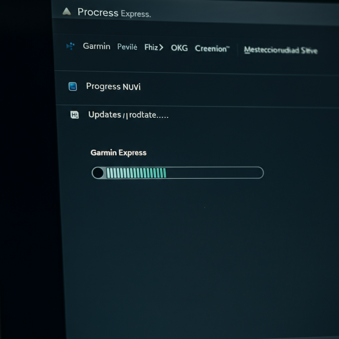This screenshot has width=339, height=339.
Task: Click the triangle logo in the title bar
Action: click(67, 12)
